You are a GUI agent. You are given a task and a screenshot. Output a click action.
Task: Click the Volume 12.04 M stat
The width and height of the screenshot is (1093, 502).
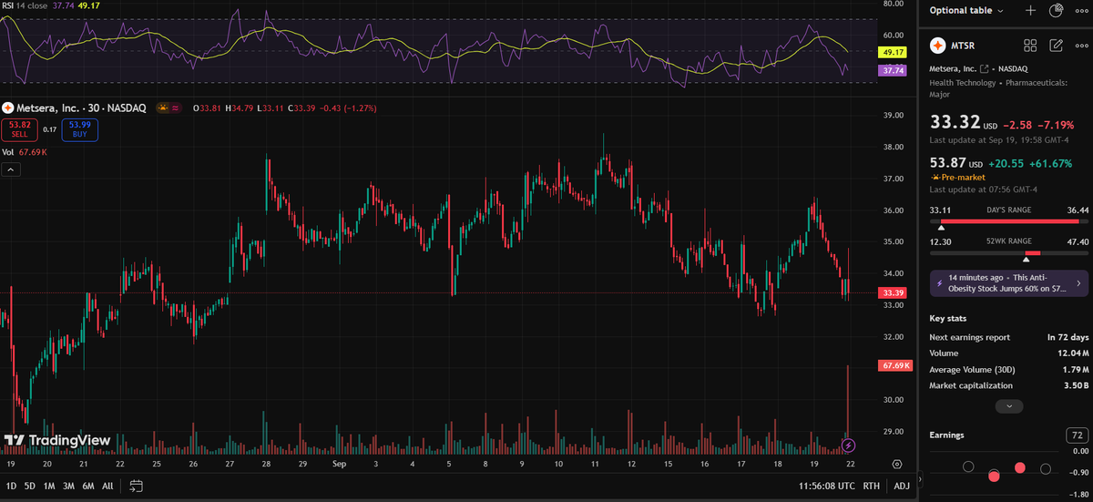click(1009, 353)
